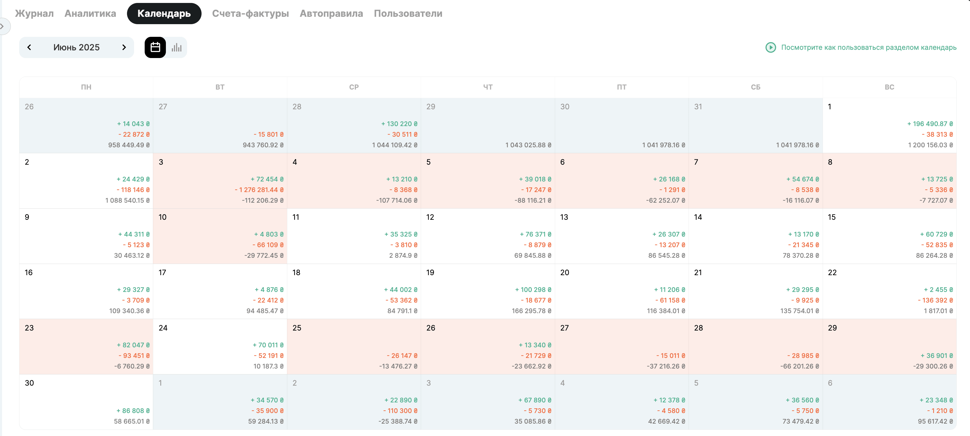This screenshot has height=436, width=970.
Task: Open the Счета-фактуры tab
Action: 250,14
